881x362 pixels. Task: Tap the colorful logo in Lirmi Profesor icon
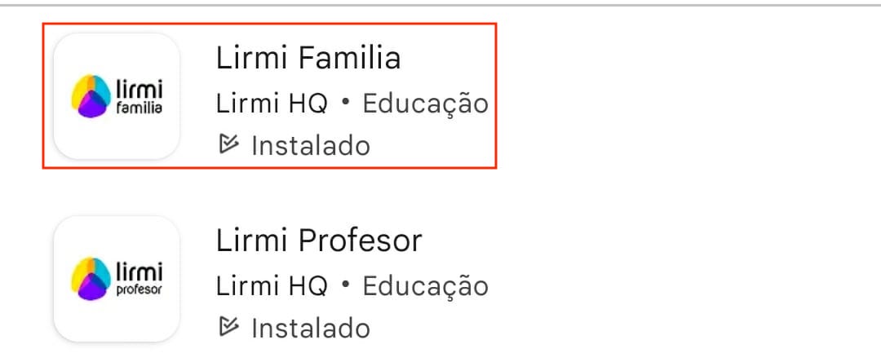pyautogui.click(x=91, y=279)
